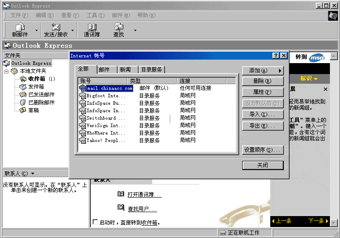Click the 草稿 drafts folder icon
340x238 pixels.
(x=23, y=110)
